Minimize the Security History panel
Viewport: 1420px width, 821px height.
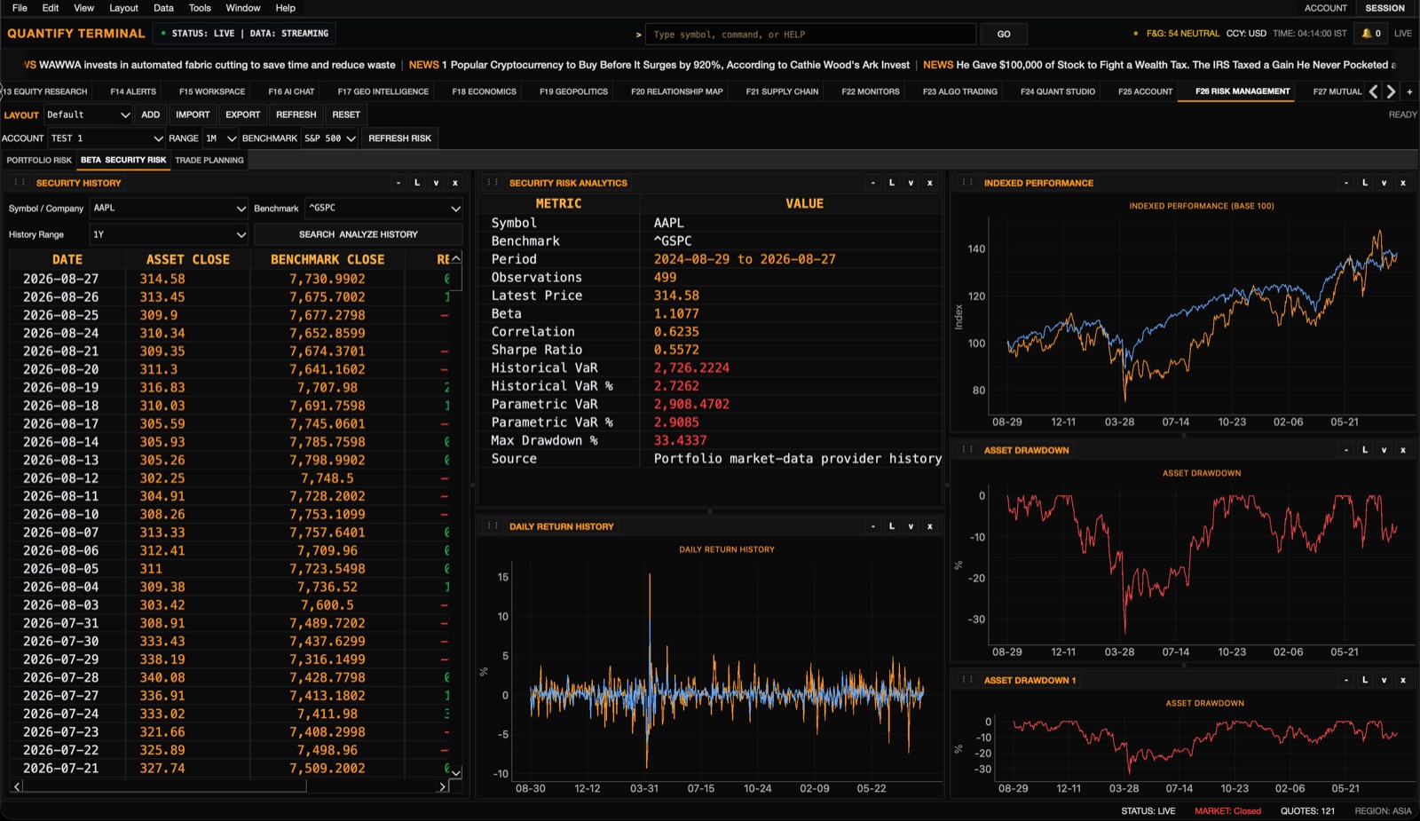point(398,183)
